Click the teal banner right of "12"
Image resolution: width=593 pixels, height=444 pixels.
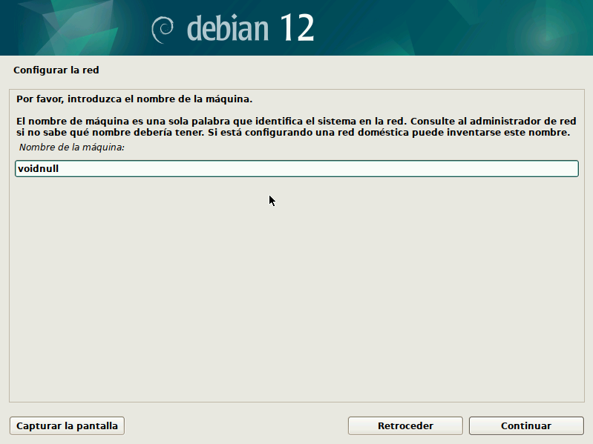pyautogui.click(x=460, y=28)
